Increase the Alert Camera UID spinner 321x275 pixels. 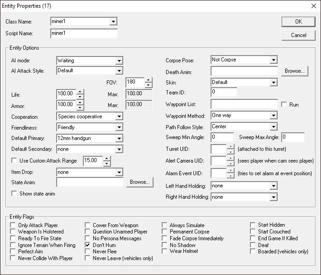click(230, 158)
